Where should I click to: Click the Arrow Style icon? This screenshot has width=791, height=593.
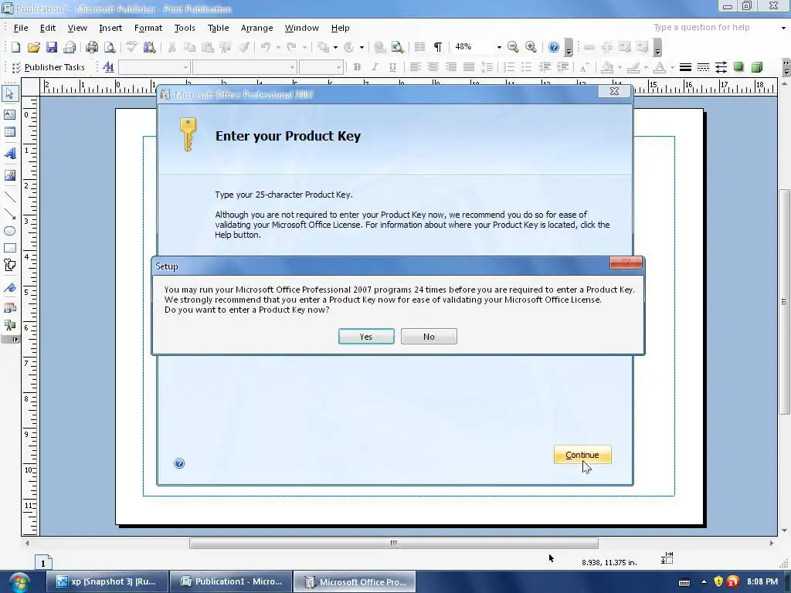click(721, 67)
